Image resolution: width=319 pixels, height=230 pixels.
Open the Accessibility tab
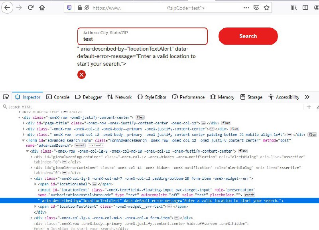pos(284,97)
